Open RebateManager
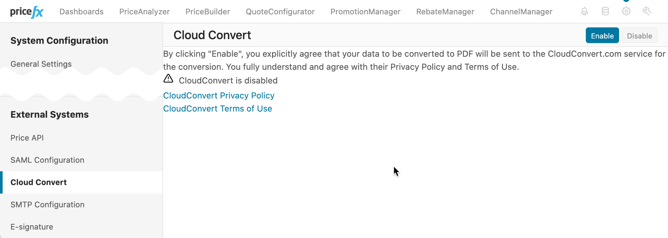Viewport: 668px width, 238px height. (445, 11)
